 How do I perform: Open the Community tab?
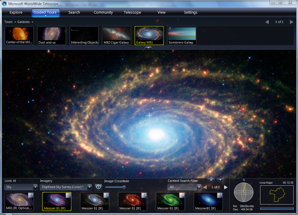(103, 13)
